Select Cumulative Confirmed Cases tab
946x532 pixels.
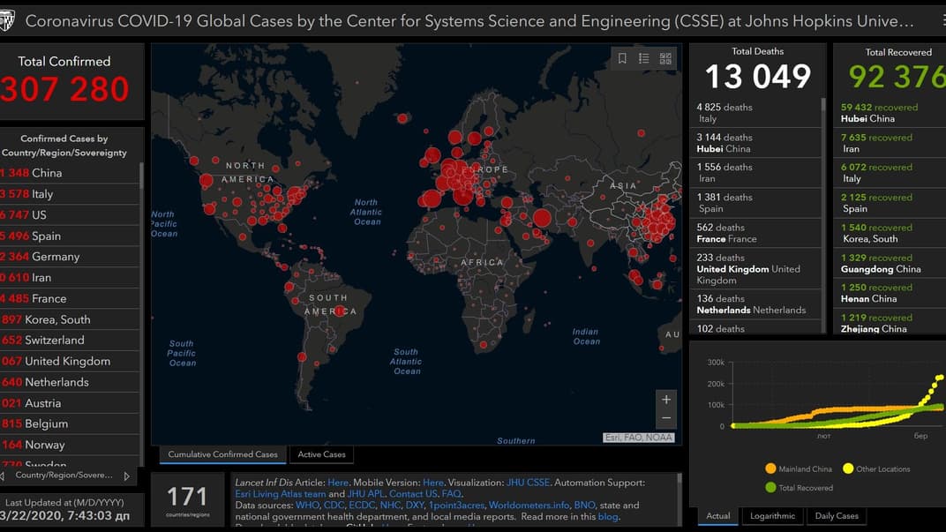click(222, 454)
